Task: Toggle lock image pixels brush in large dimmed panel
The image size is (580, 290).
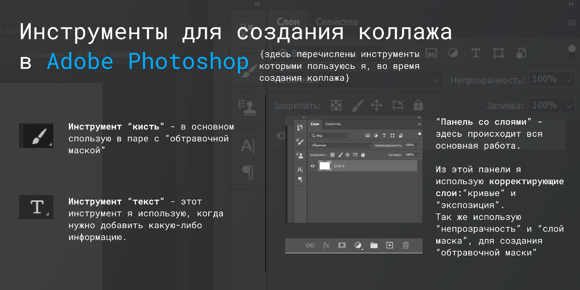Action: (x=357, y=105)
